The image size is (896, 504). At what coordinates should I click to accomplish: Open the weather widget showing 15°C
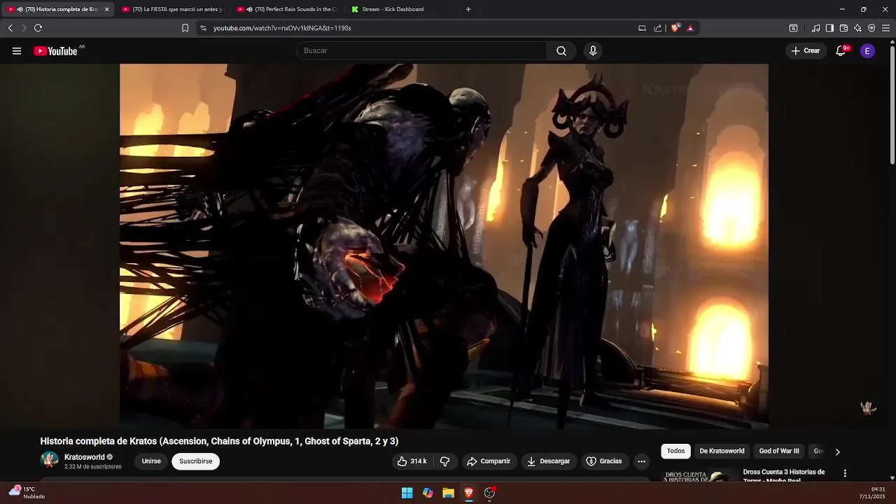tap(27, 493)
